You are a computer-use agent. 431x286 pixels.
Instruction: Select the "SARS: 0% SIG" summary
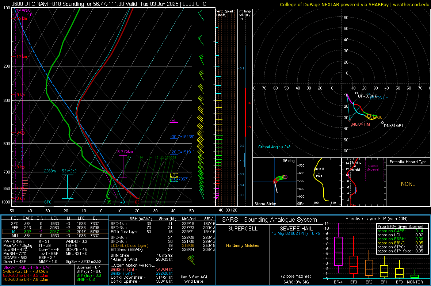[x=296, y=282]
